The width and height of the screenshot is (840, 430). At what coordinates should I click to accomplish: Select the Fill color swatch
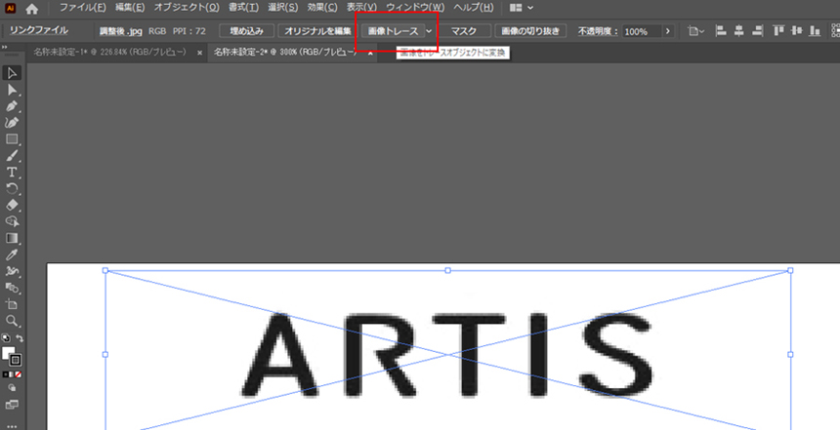pos(8,354)
